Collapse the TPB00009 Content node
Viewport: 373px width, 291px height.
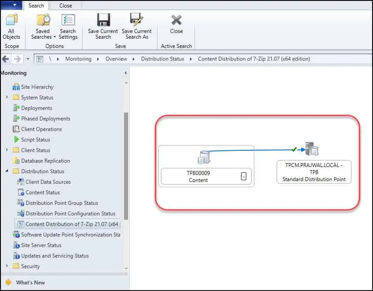pyautogui.click(x=244, y=176)
